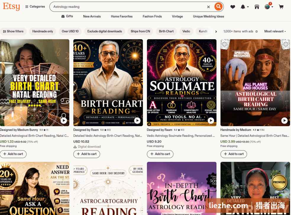Click the Etsy logo
The height and width of the screenshot is (215, 291).
click(11, 6)
